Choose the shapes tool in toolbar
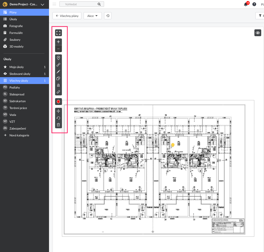The image size is (264, 252). pyautogui.click(x=58, y=78)
